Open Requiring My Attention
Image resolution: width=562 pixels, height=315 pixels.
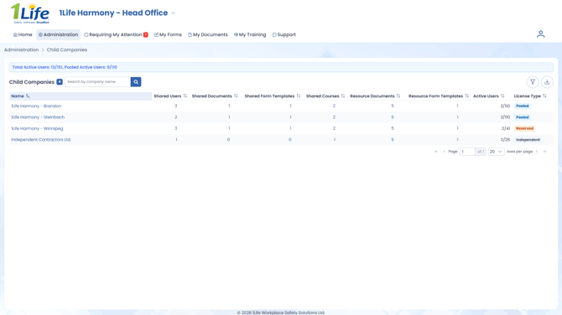pos(116,34)
